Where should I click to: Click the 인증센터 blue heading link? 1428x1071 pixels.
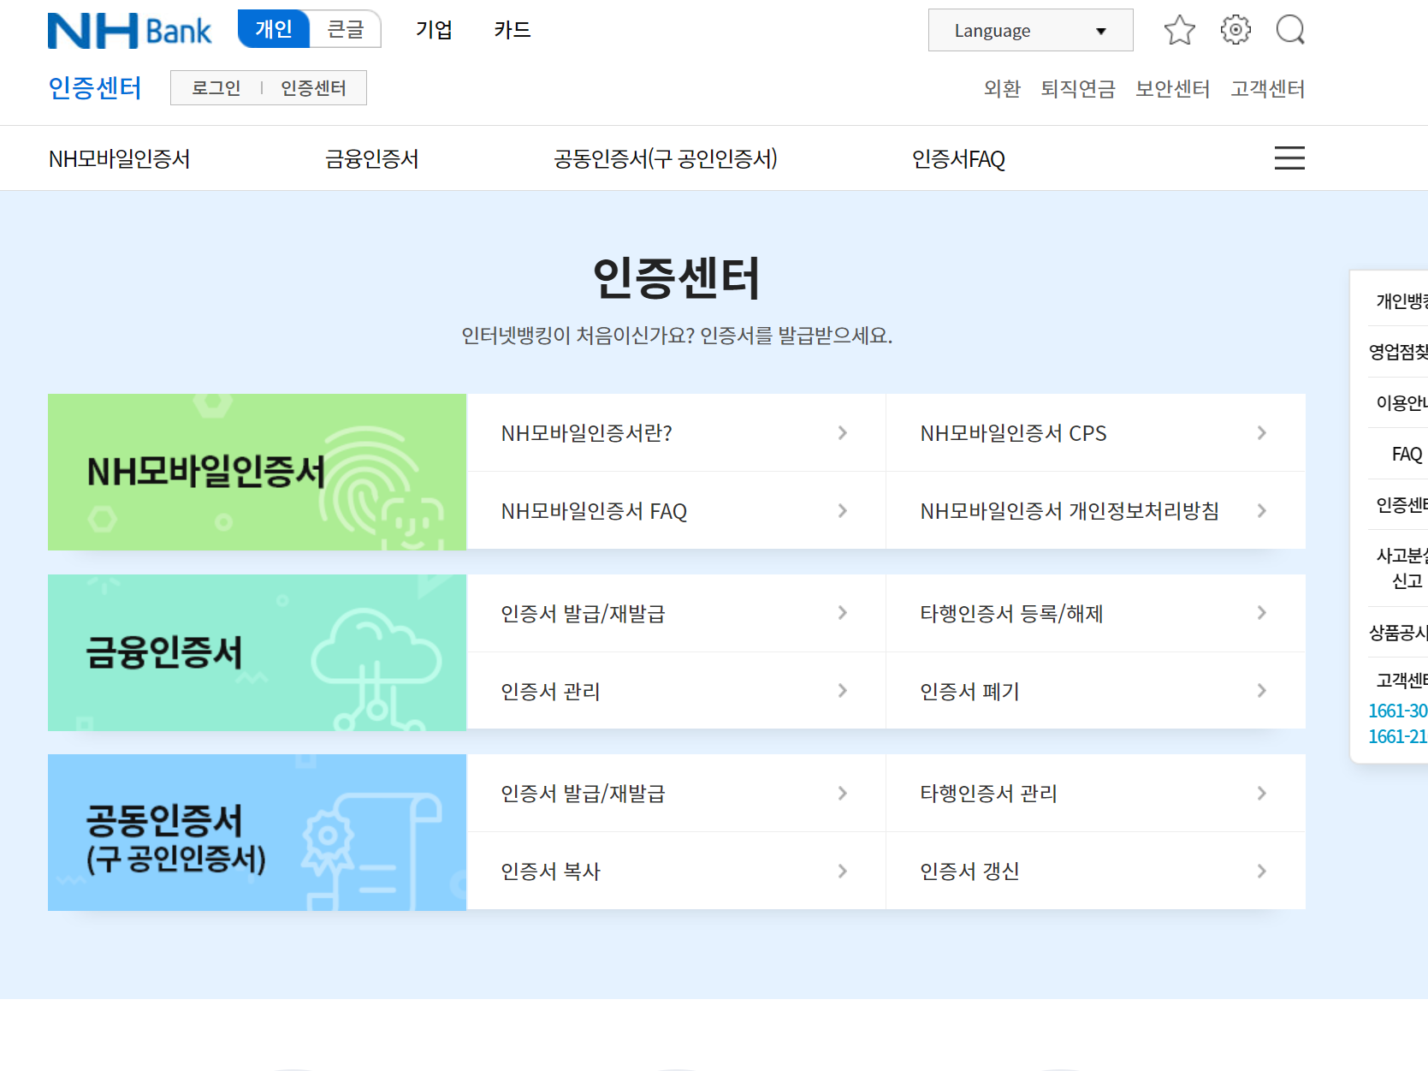click(x=95, y=88)
